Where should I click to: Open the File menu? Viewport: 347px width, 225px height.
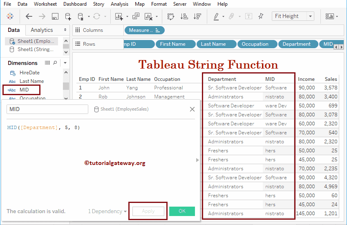coord(7,4)
